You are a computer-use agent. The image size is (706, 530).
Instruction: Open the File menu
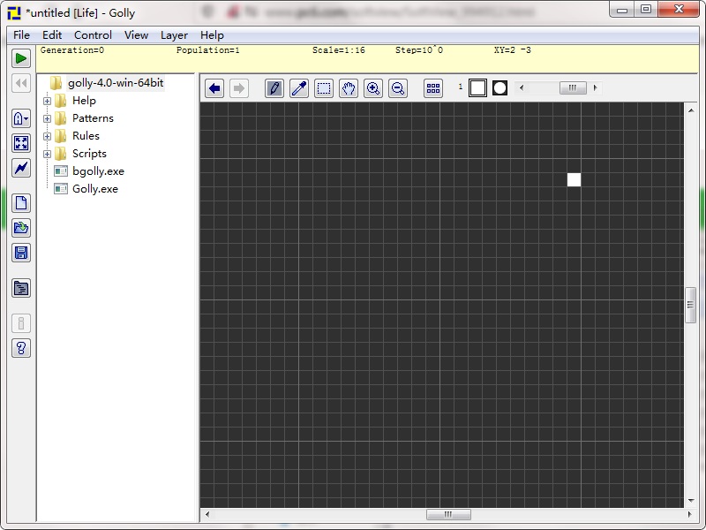(21, 35)
